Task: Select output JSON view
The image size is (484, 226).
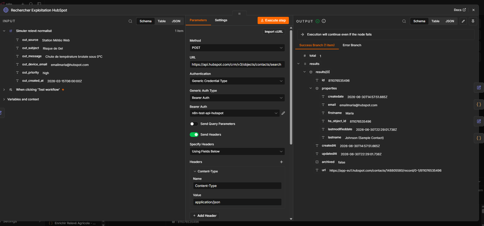Action: click(450, 21)
